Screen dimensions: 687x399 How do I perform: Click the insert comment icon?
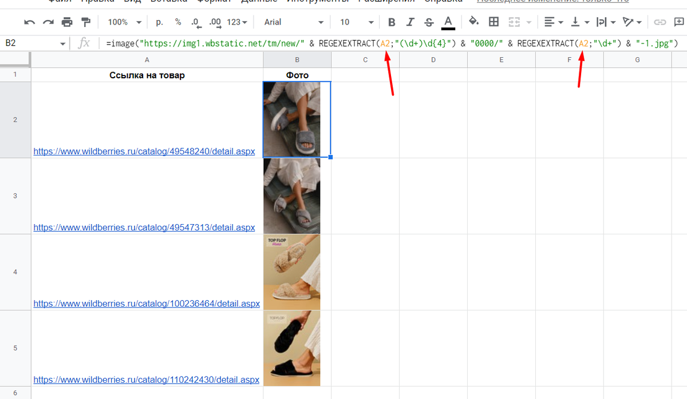(x=680, y=22)
